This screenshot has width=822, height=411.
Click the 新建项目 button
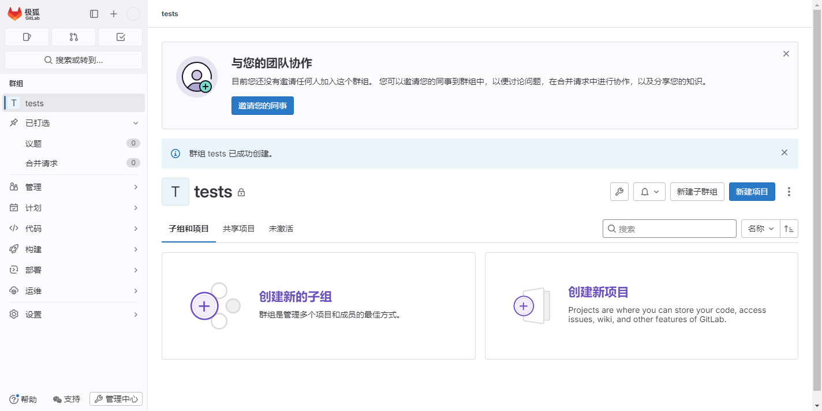click(752, 192)
